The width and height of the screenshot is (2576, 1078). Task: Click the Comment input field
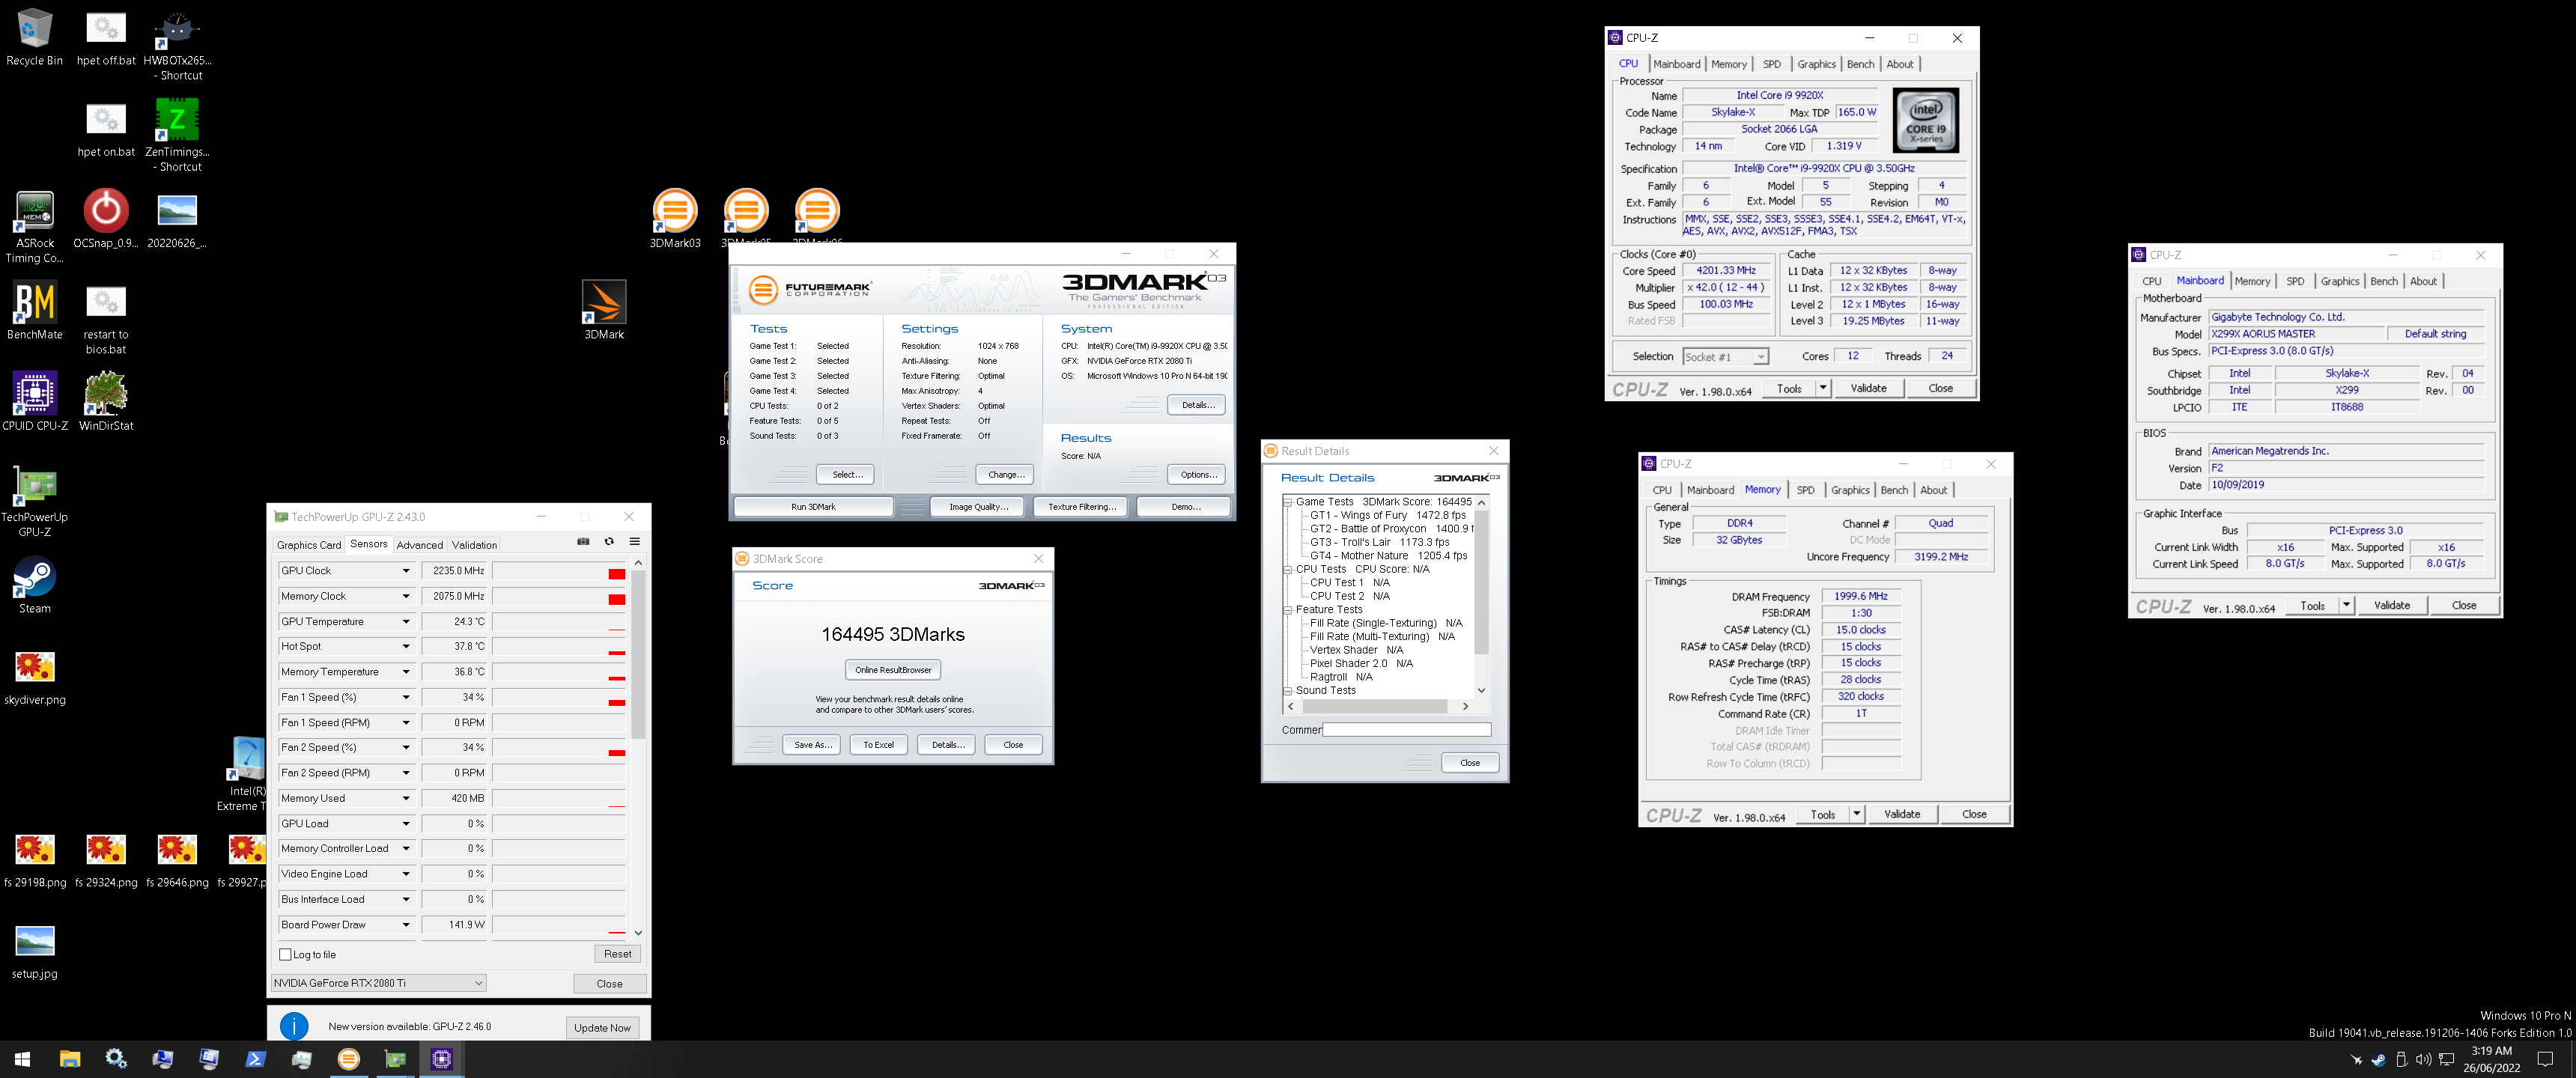tap(1407, 730)
